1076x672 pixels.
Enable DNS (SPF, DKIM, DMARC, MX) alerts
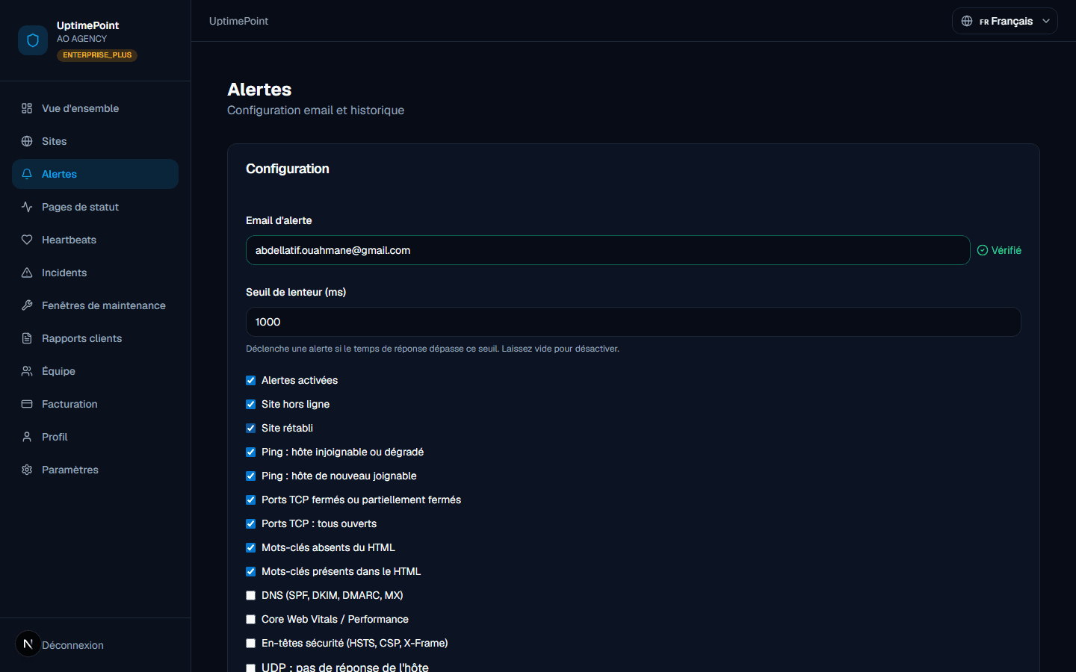pos(251,595)
